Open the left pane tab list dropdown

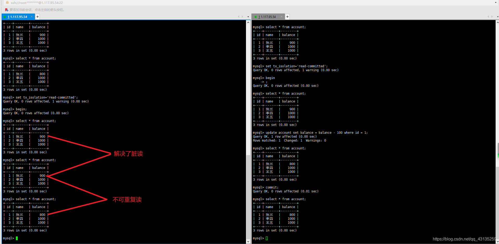(248, 17)
